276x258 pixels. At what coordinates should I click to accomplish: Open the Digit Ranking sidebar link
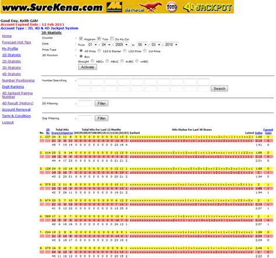click(13, 87)
